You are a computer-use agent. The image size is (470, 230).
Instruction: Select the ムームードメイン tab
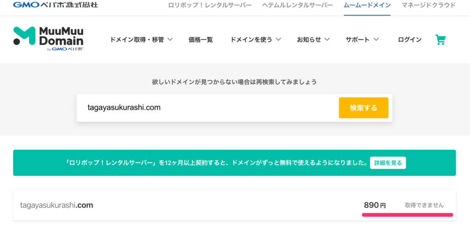pos(367,5)
